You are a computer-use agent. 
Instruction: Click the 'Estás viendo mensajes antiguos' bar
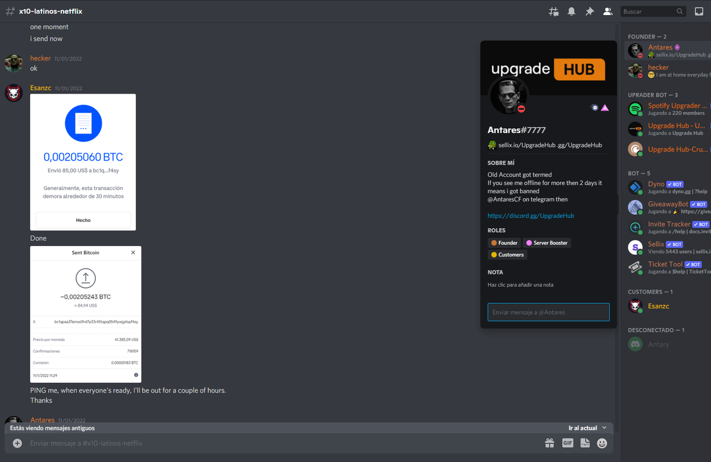[309, 428]
